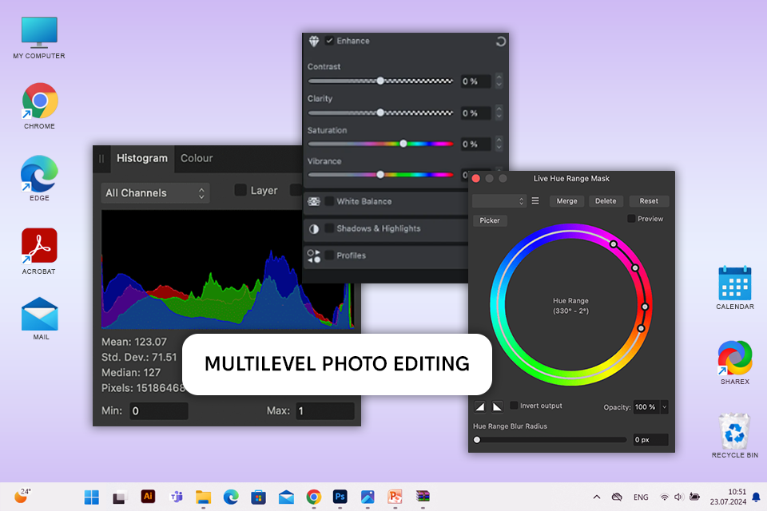Switch to the Histogram tab

click(142, 158)
